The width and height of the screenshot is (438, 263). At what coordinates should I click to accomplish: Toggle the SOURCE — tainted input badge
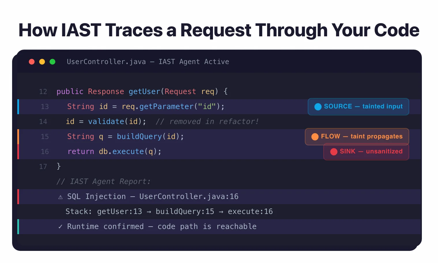pos(358,107)
